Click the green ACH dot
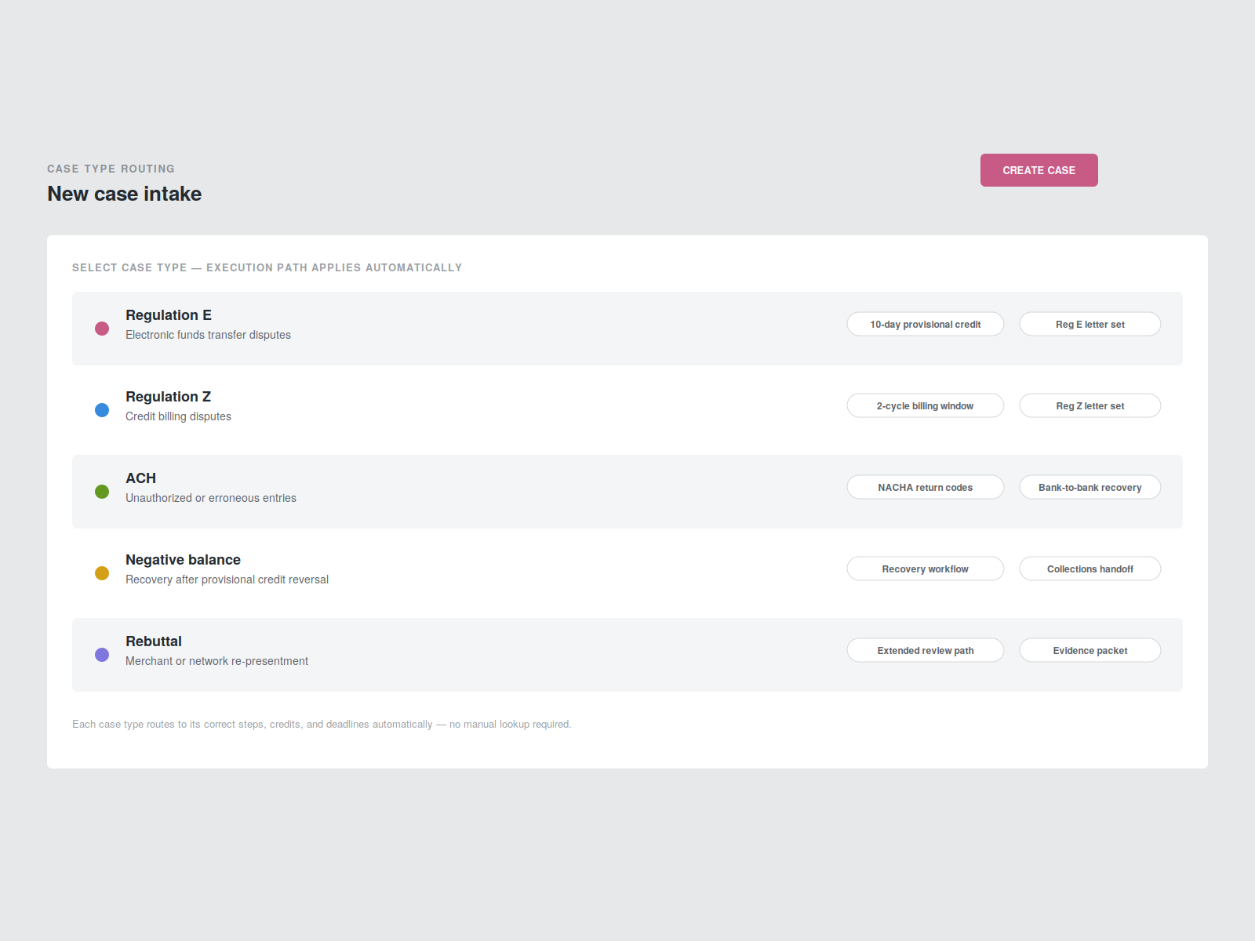Viewport: 1255px width, 941px height. (102, 492)
